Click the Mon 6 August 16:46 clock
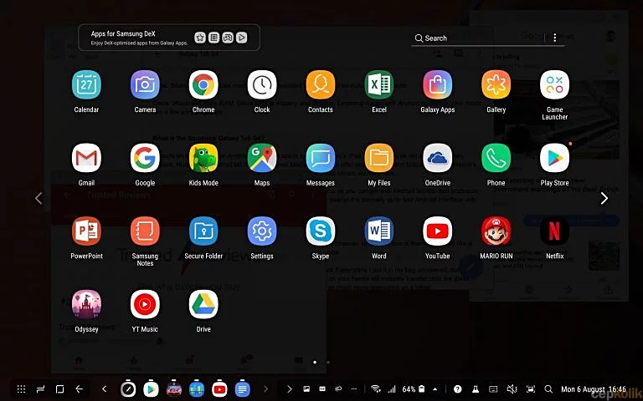 pyautogui.click(x=594, y=389)
